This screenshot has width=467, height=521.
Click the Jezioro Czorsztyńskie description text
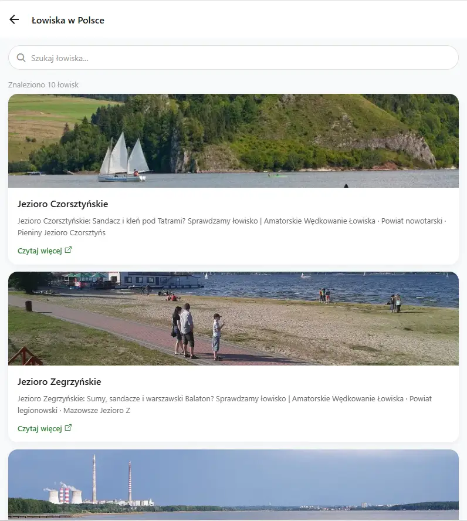(x=232, y=226)
